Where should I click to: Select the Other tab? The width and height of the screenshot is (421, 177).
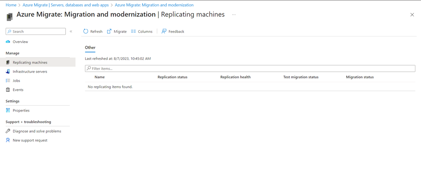tap(90, 48)
